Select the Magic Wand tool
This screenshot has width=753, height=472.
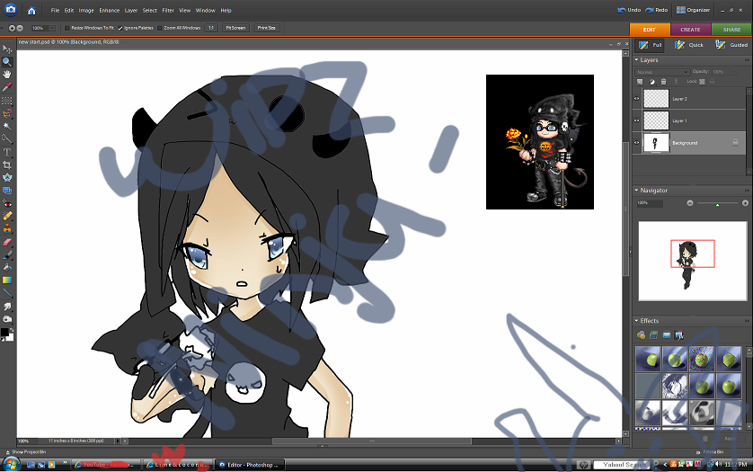[x=7, y=127]
